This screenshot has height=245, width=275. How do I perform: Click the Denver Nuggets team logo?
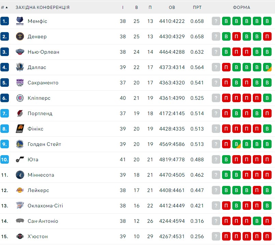20,37
